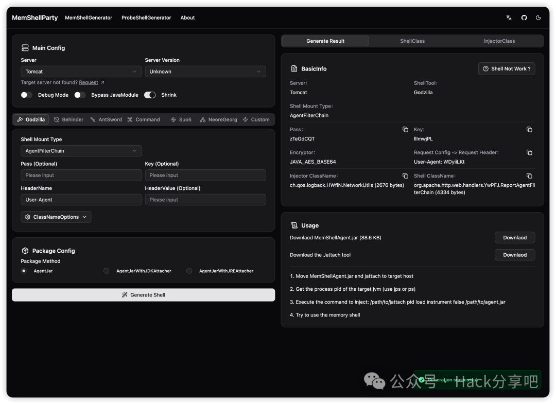Open Shell Mount Type AgentFilterChain dropdown

coord(81,151)
